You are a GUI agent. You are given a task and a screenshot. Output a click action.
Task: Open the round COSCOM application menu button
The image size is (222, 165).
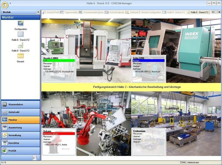pyautogui.click(x=5, y=5)
